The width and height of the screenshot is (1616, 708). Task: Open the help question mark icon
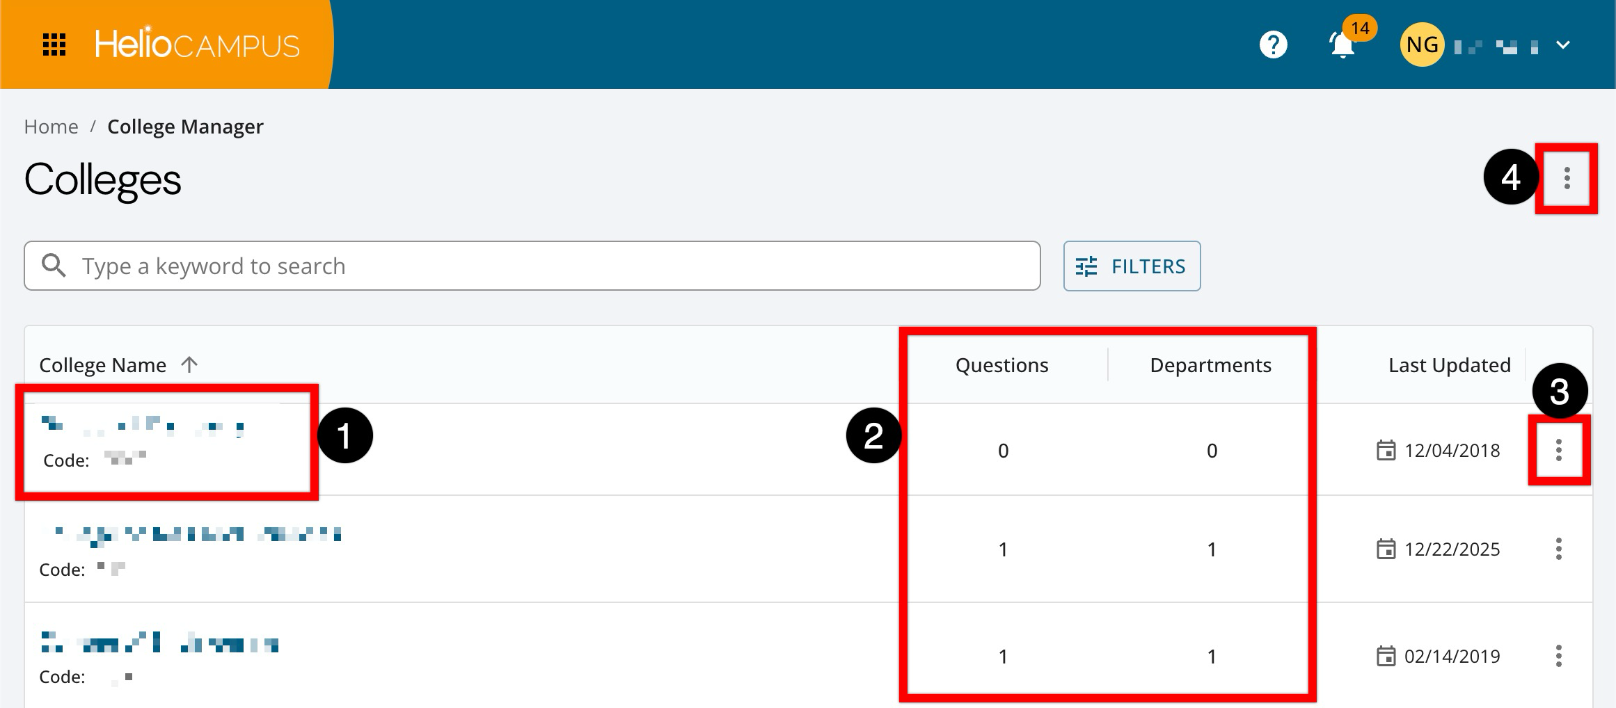[1273, 45]
